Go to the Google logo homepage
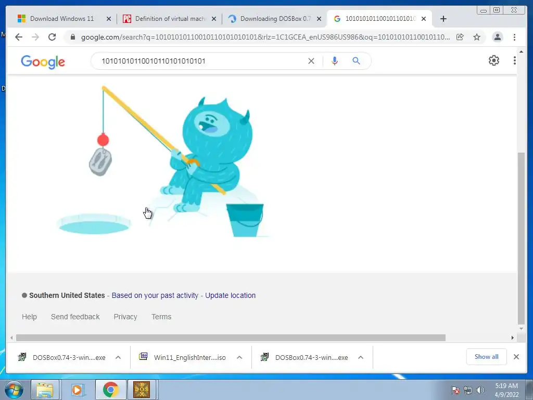This screenshot has width=533, height=400. pyautogui.click(x=43, y=62)
